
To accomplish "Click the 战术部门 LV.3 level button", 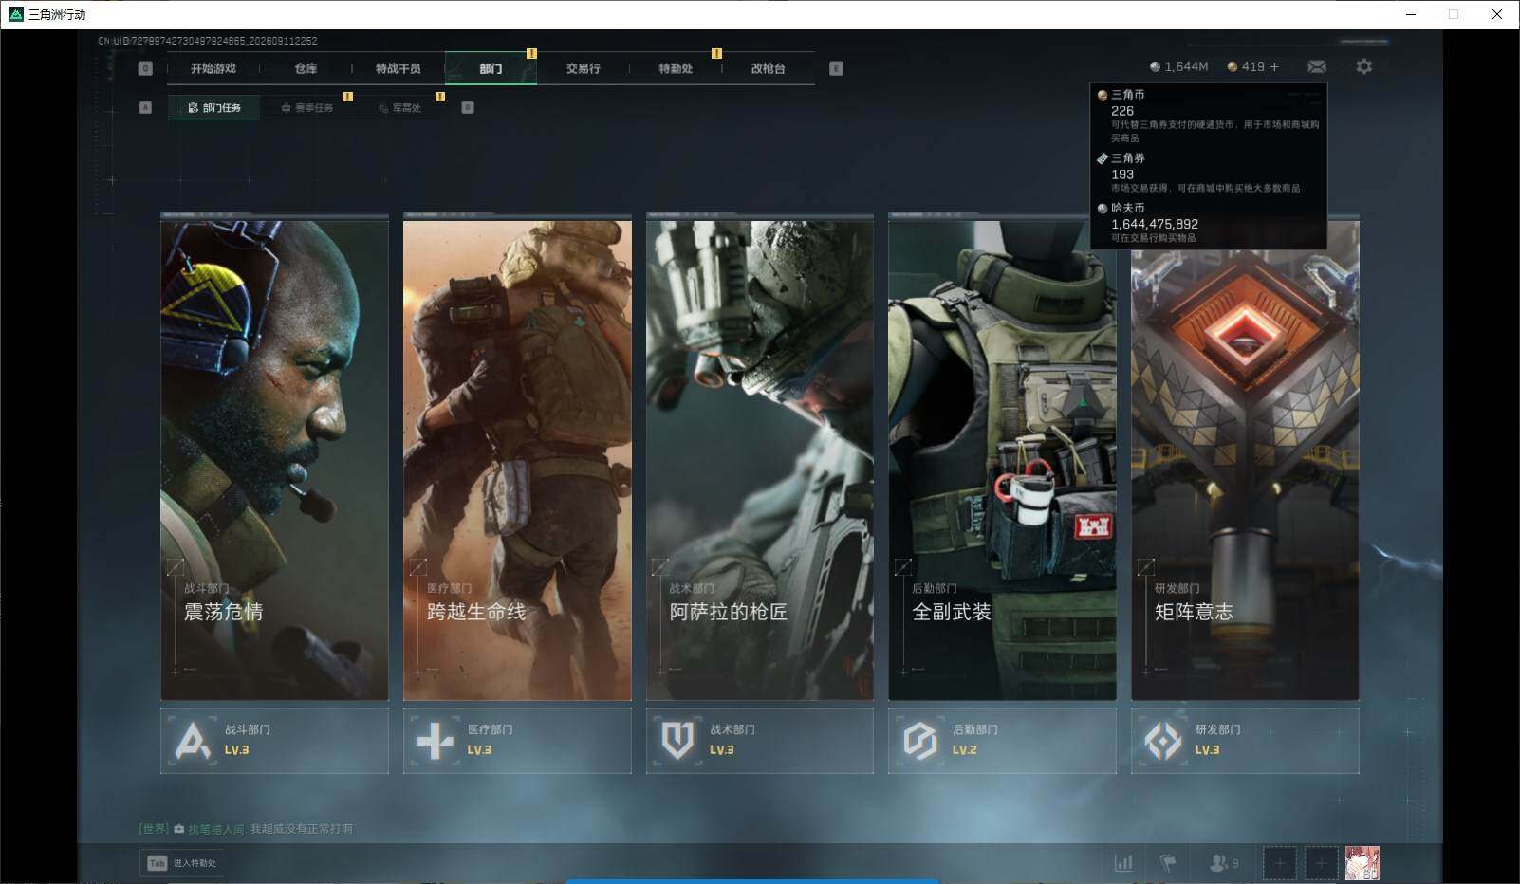I will click(x=760, y=740).
